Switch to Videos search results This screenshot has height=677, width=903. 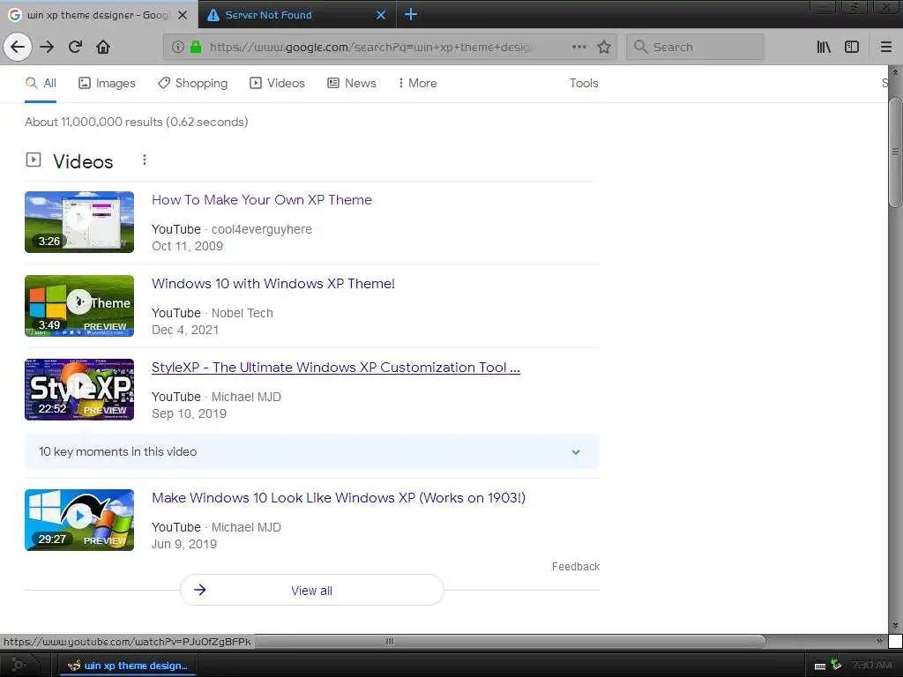click(277, 84)
